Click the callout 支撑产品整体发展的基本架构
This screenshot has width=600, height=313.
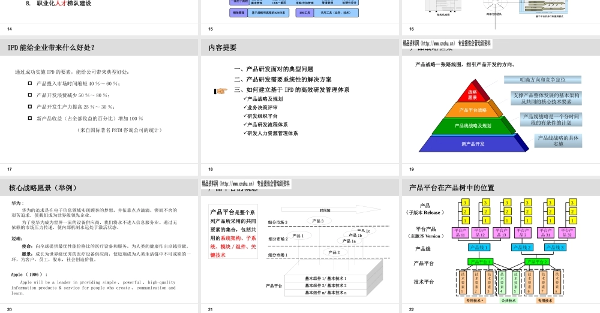click(x=547, y=98)
